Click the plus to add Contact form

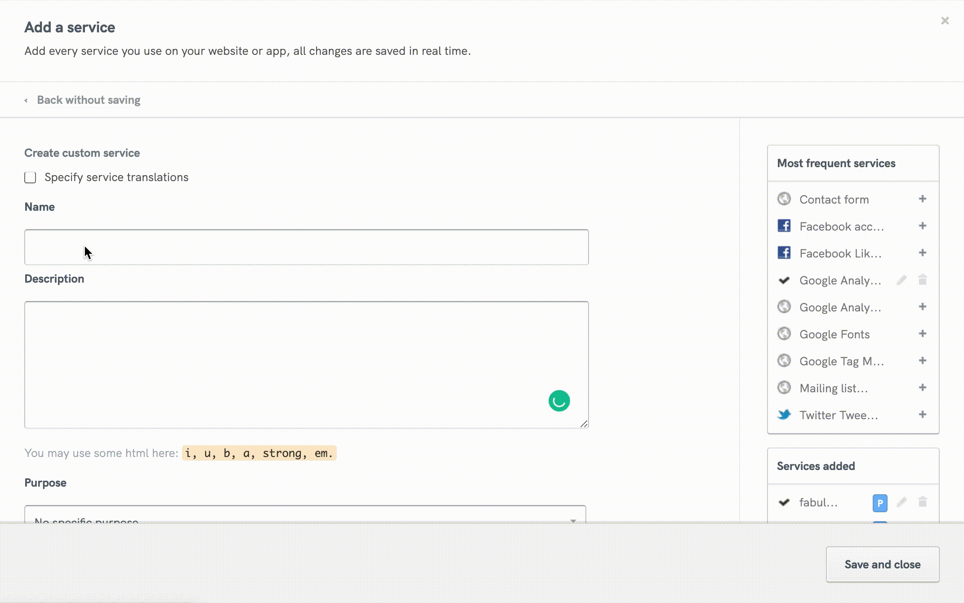pos(923,199)
